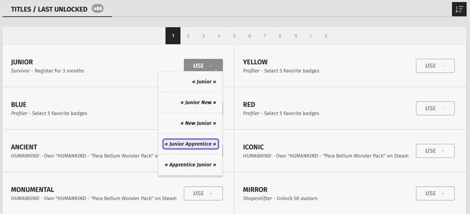Select « Junior Apprentice » option
Image resolution: width=470 pixels, height=214 pixels.
(x=190, y=144)
